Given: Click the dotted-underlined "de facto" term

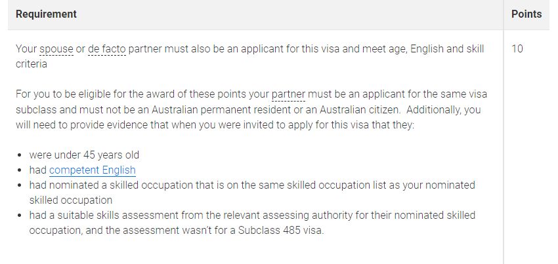Looking at the screenshot, I should click(x=106, y=50).
